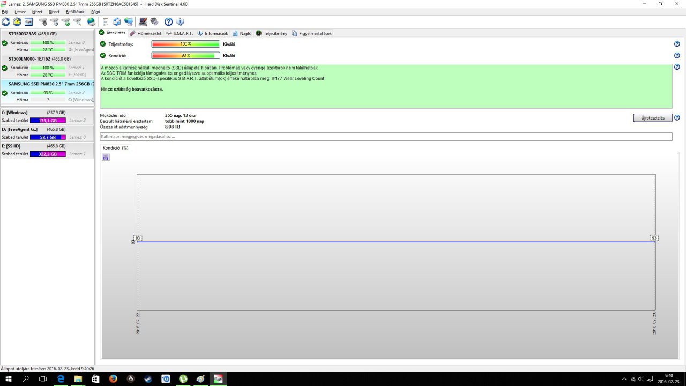This screenshot has height=386, width=686.
Task: Open Steam from the taskbar
Action: tap(148, 379)
